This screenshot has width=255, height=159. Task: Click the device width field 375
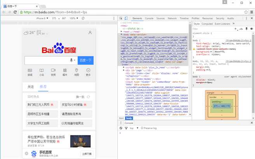[54, 18]
